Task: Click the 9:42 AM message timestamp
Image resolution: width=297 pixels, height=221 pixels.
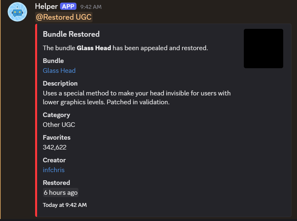Action: pyautogui.click(x=91, y=7)
